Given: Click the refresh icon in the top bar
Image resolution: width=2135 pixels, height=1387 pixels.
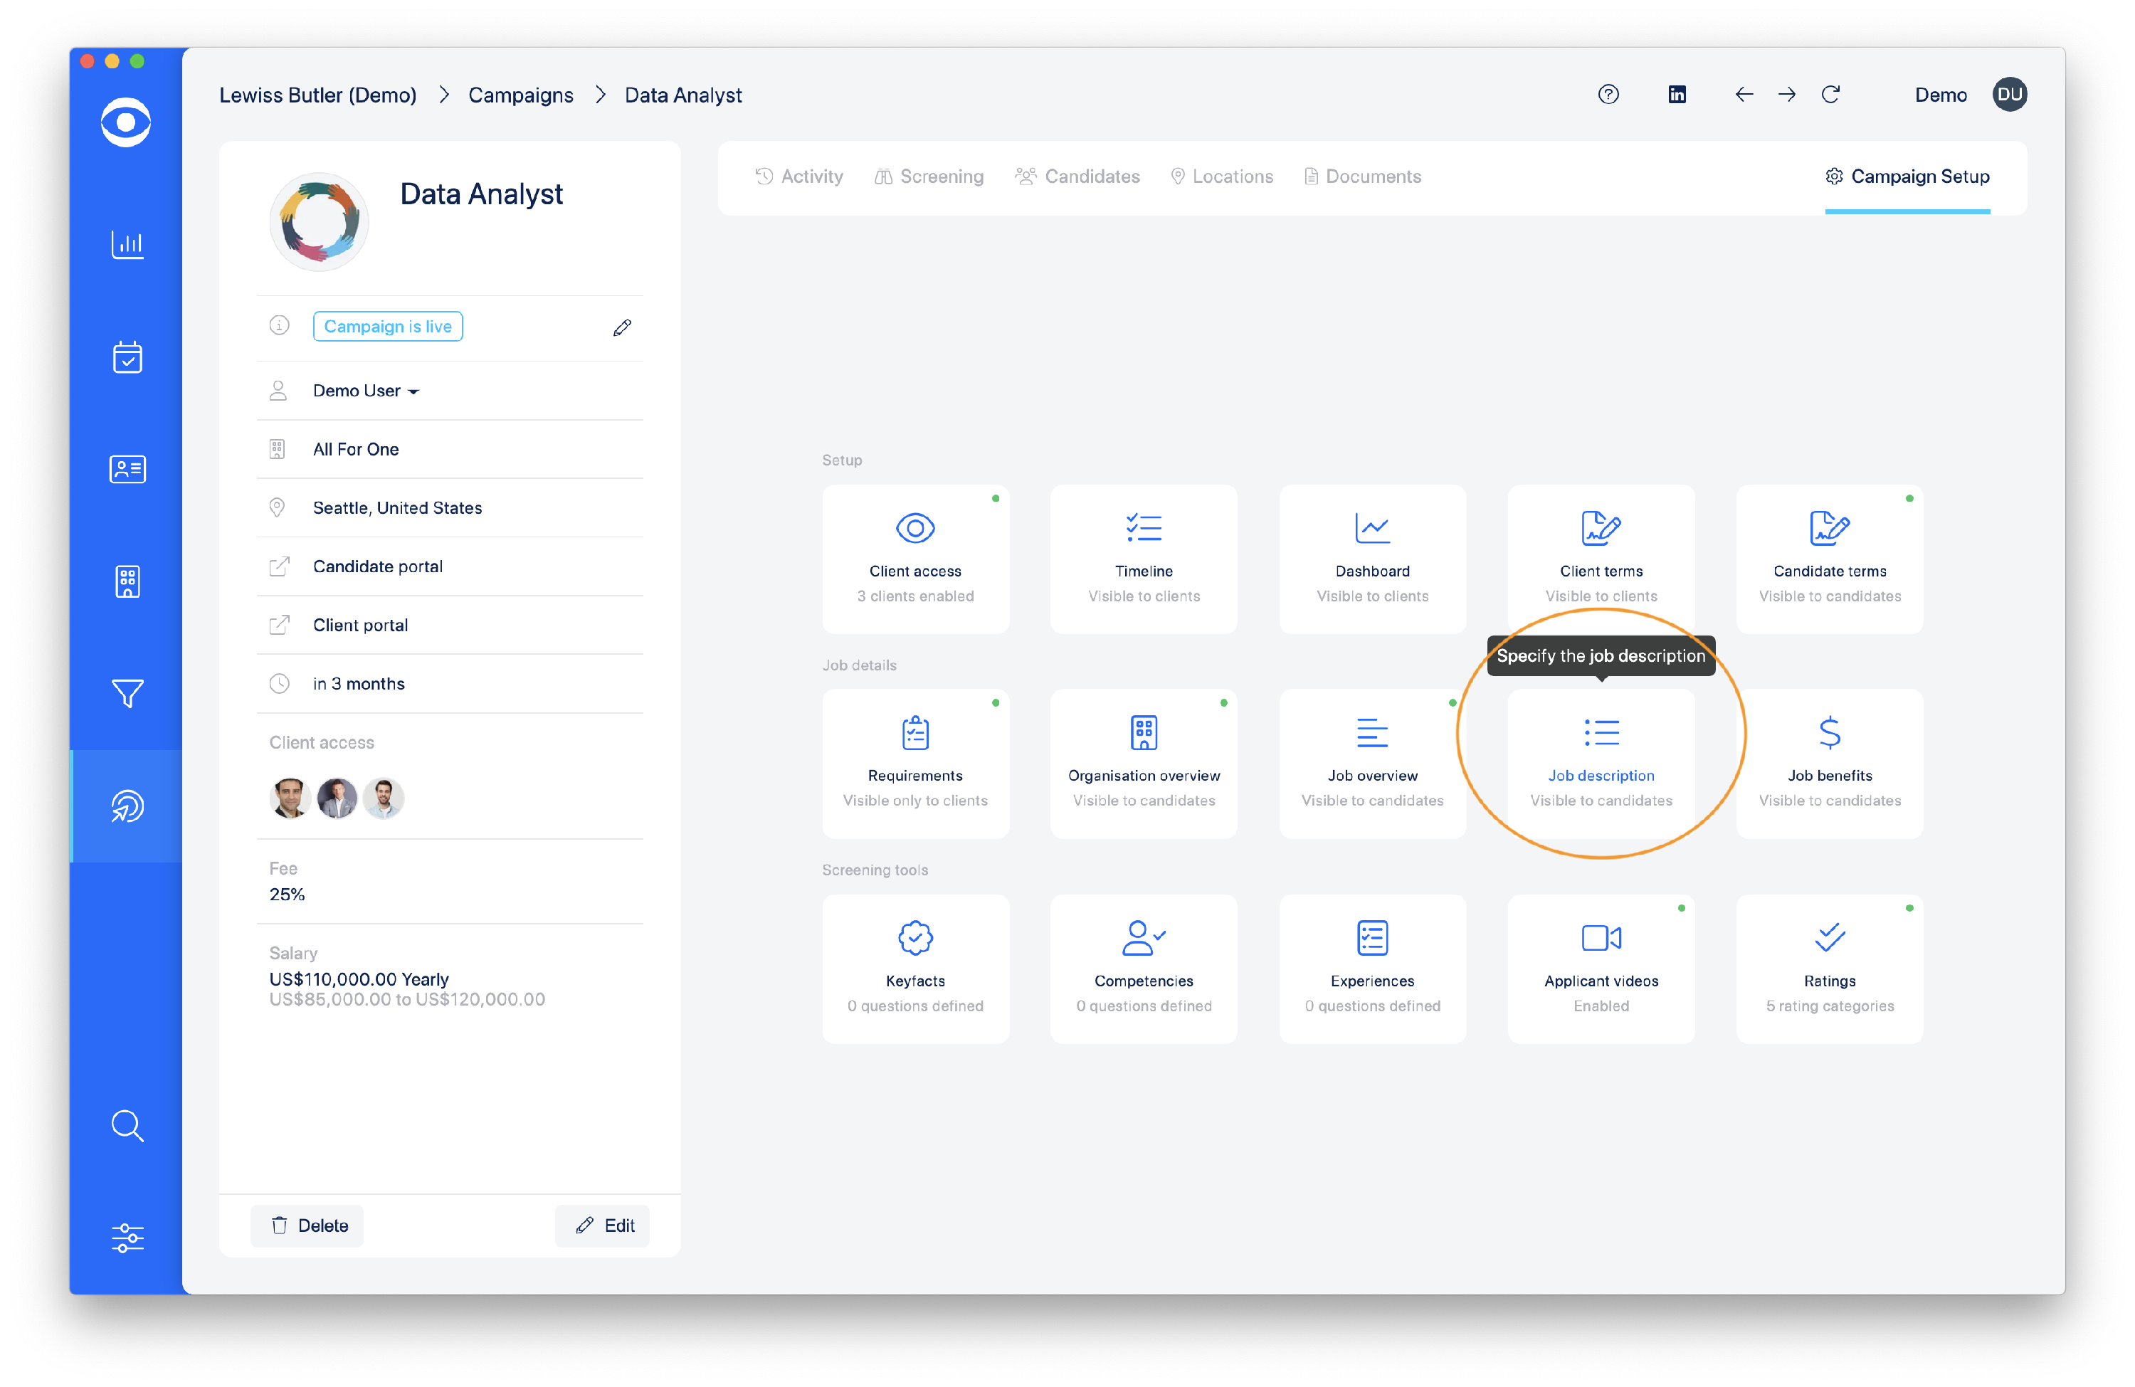Looking at the screenshot, I should pyautogui.click(x=1830, y=94).
